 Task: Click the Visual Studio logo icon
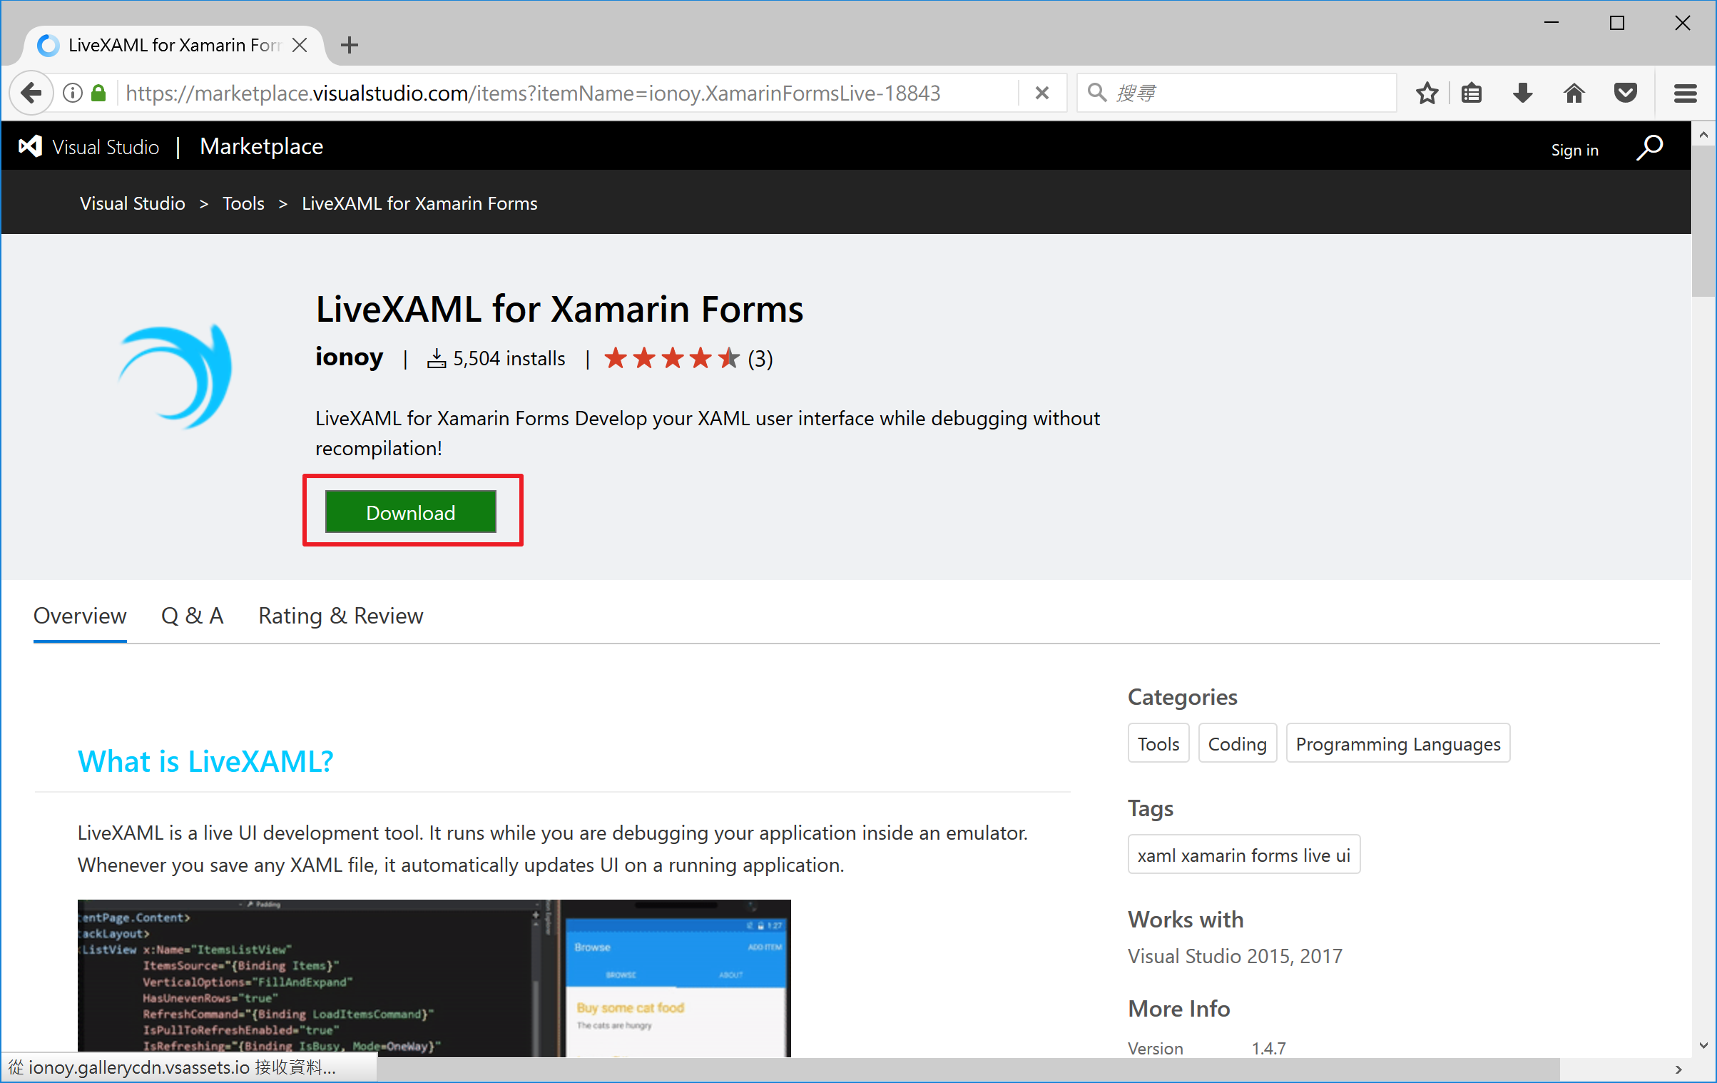pos(30,146)
